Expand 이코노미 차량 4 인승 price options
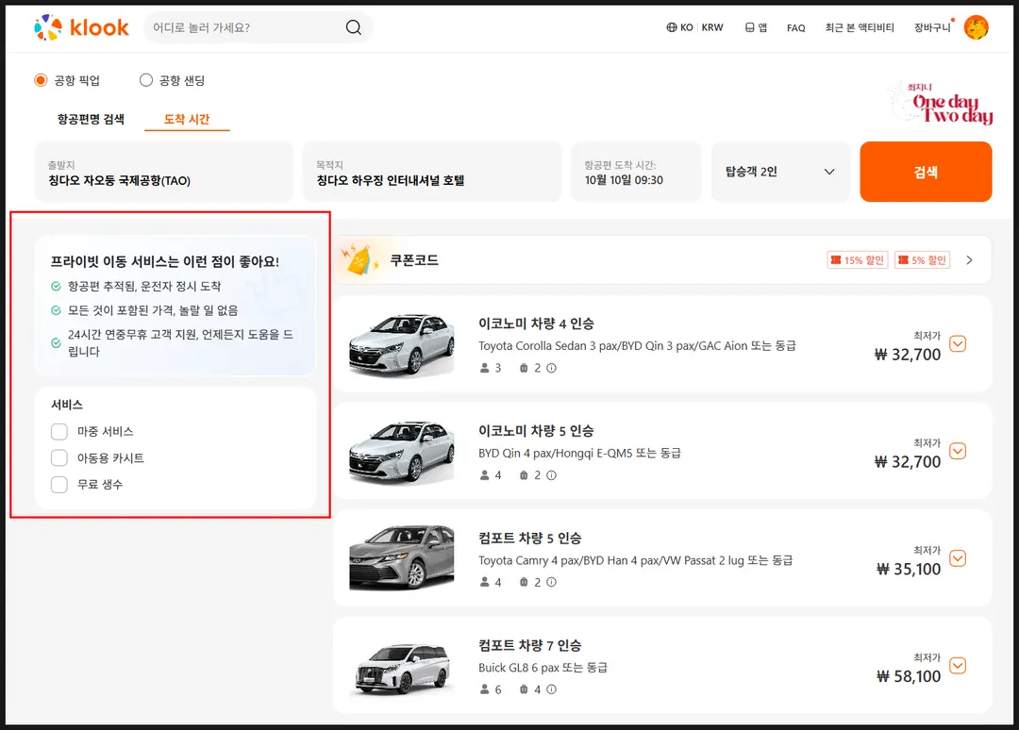The image size is (1019, 730). pyautogui.click(x=958, y=343)
